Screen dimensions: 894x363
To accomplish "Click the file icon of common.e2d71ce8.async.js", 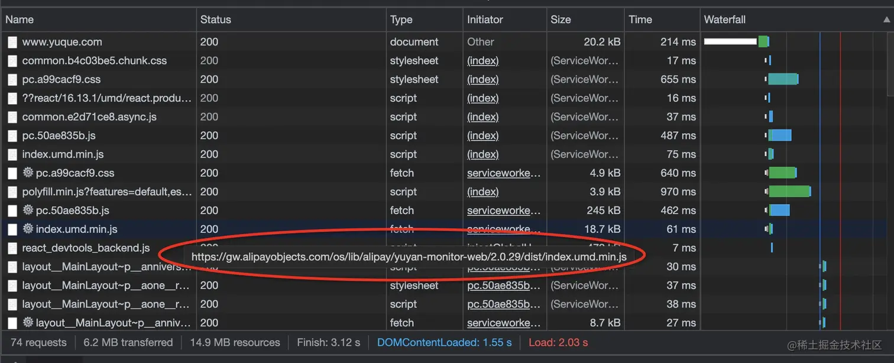I will 12,117.
